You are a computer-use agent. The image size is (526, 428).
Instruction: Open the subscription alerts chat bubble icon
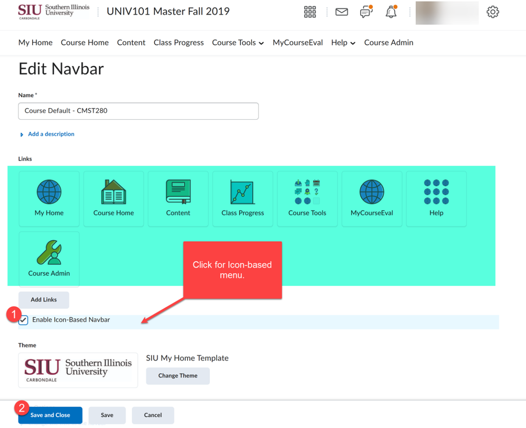point(366,12)
